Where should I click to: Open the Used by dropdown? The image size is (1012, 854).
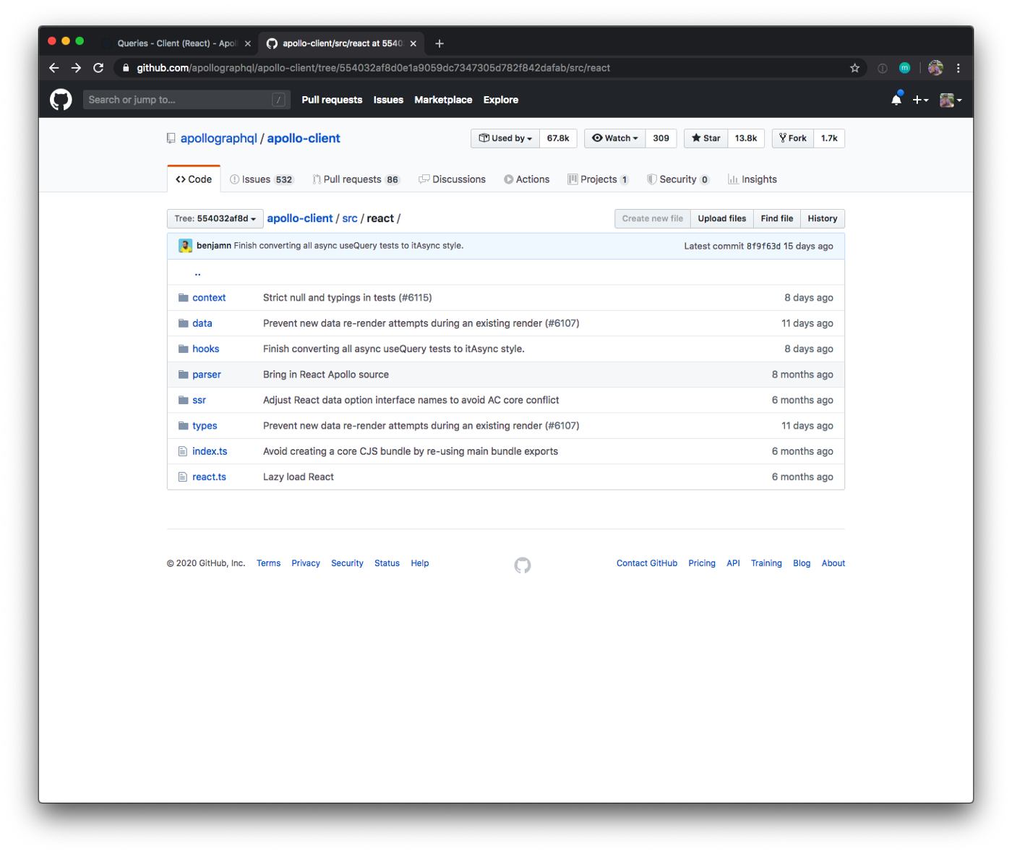click(505, 138)
